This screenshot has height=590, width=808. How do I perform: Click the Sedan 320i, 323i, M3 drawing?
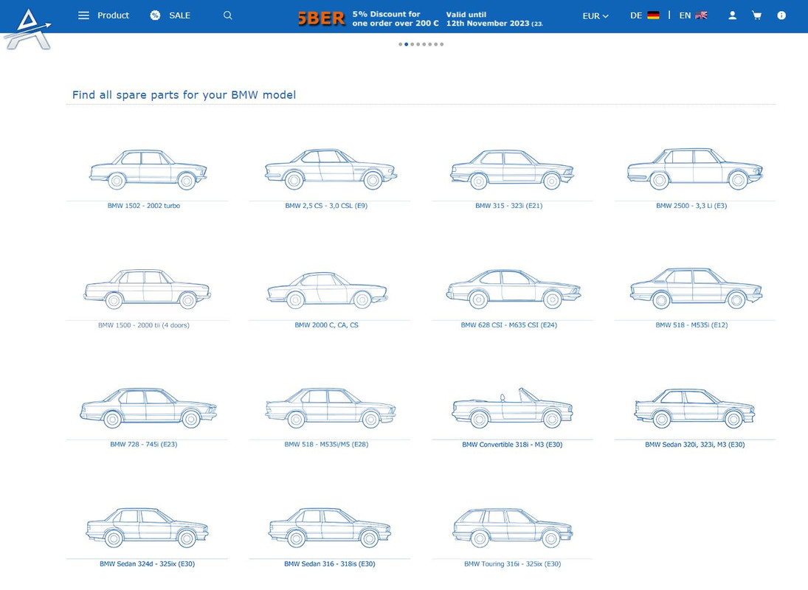pos(694,409)
